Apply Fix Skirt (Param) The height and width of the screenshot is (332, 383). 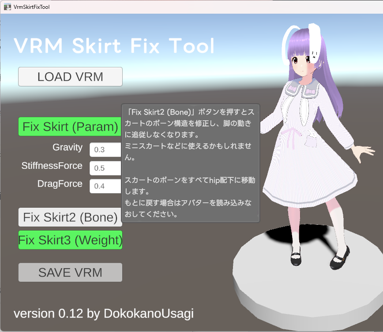pos(70,127)
